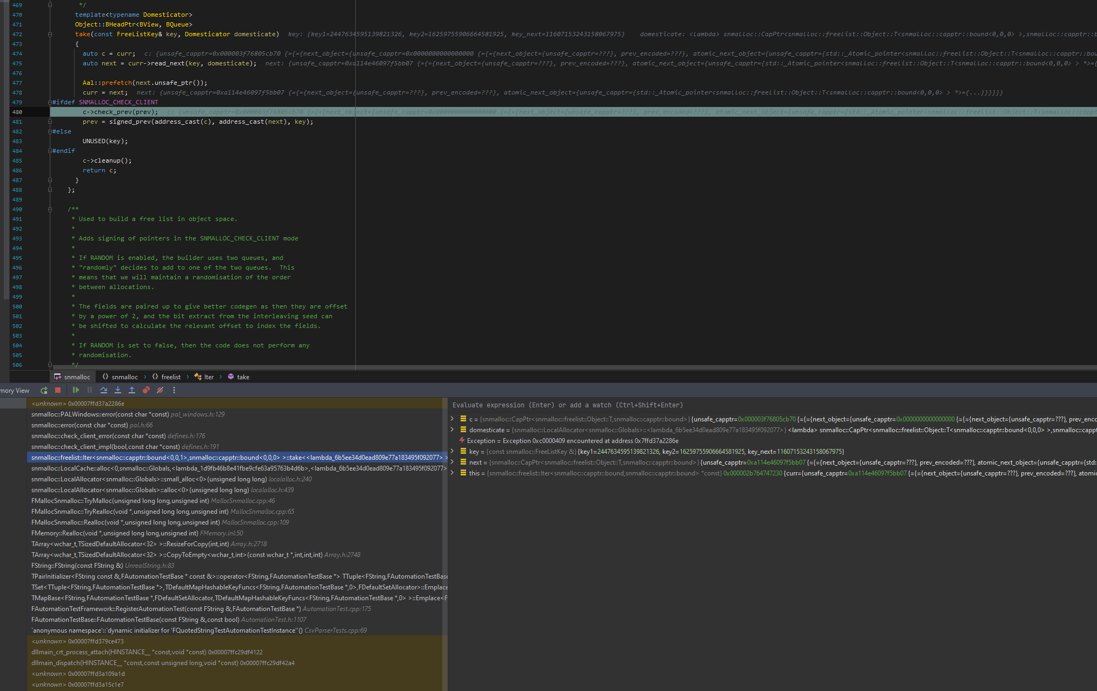Screen dimensions: 1097x691
Task: Select the highlighted freelist::Iter take frame
Action: (237, 458)
